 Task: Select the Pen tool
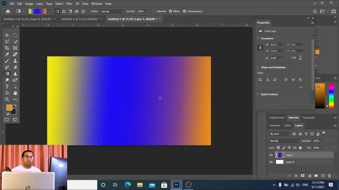coord(15,80)
